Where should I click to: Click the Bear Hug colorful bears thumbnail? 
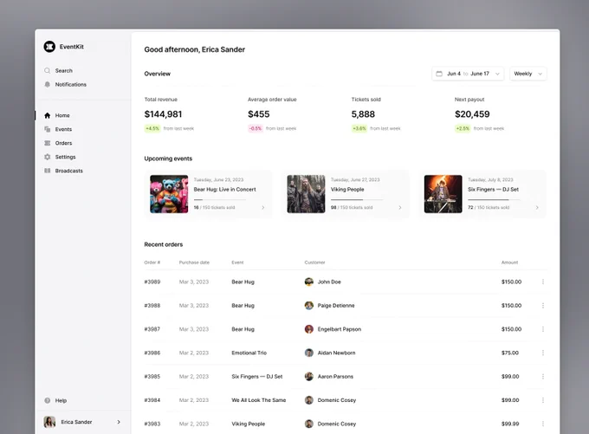click(169, 194)
